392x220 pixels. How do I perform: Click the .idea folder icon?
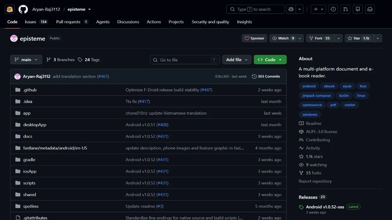(x=18, y=101)
